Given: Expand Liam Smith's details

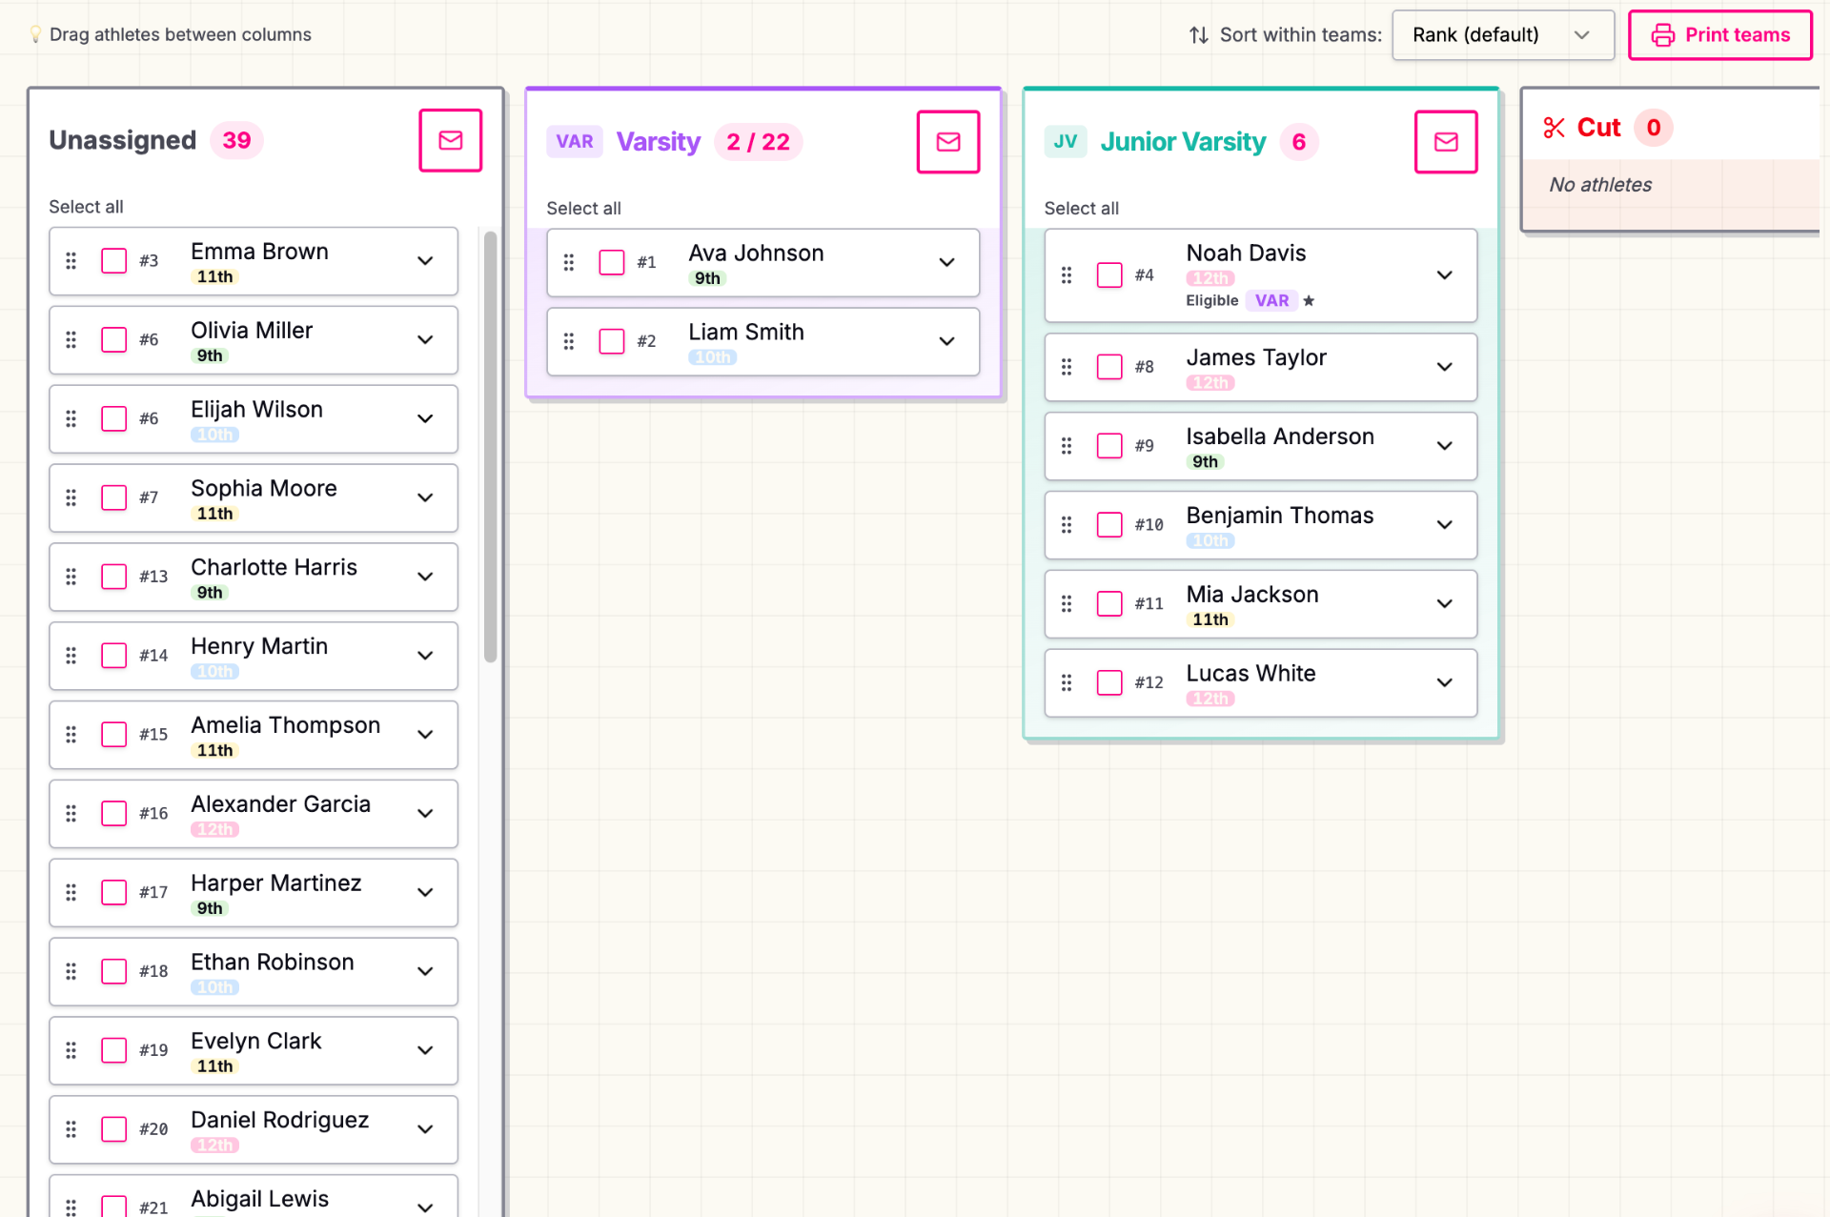Looking at the screenshot, I should (945, 341).
